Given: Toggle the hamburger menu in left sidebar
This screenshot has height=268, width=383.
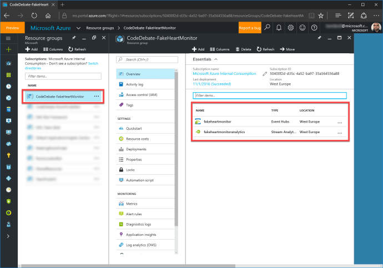Looking at the screenshot, I should tap(8, 38).
